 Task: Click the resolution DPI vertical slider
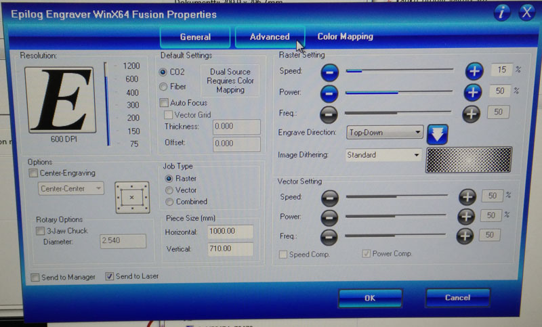107,104
